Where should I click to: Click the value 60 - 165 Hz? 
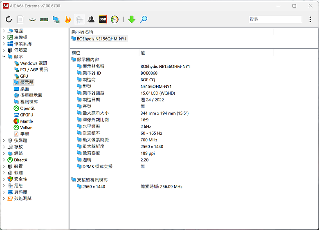pos(151,133)
